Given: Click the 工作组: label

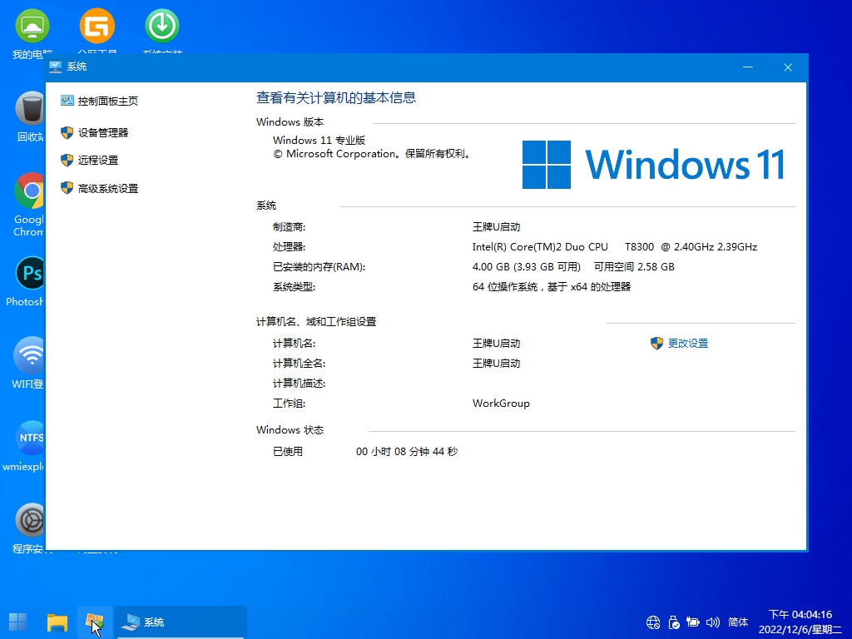Looking at the screenshot, I should click(289, 404).
